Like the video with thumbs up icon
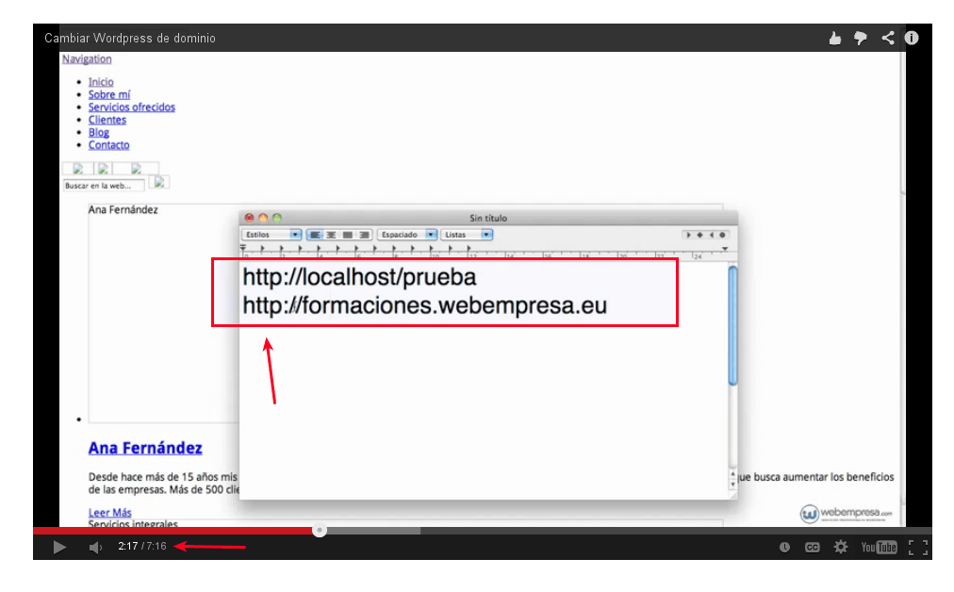The width and height of the screenshot is (954, 592). coord(835,39)
